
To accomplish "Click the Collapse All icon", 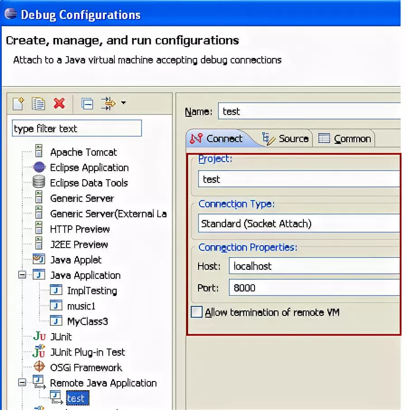I will pyautogui.click(x=87, y=104).
